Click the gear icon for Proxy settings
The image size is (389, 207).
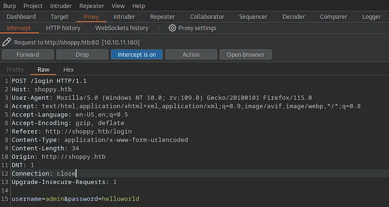pyautogui.click(x=172, y=28)
